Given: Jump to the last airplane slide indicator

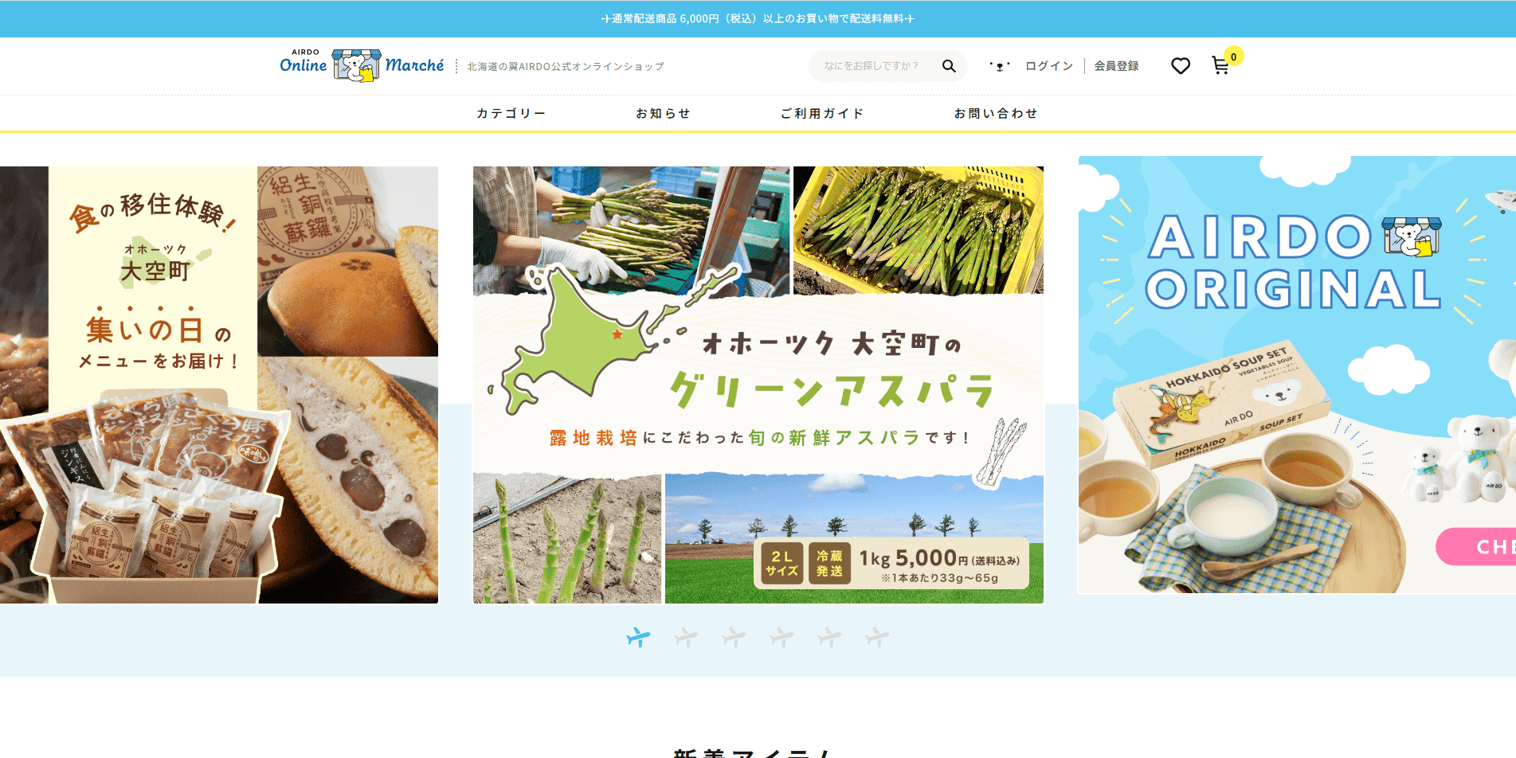Looking at the screenshot, I should coord(877,637).
